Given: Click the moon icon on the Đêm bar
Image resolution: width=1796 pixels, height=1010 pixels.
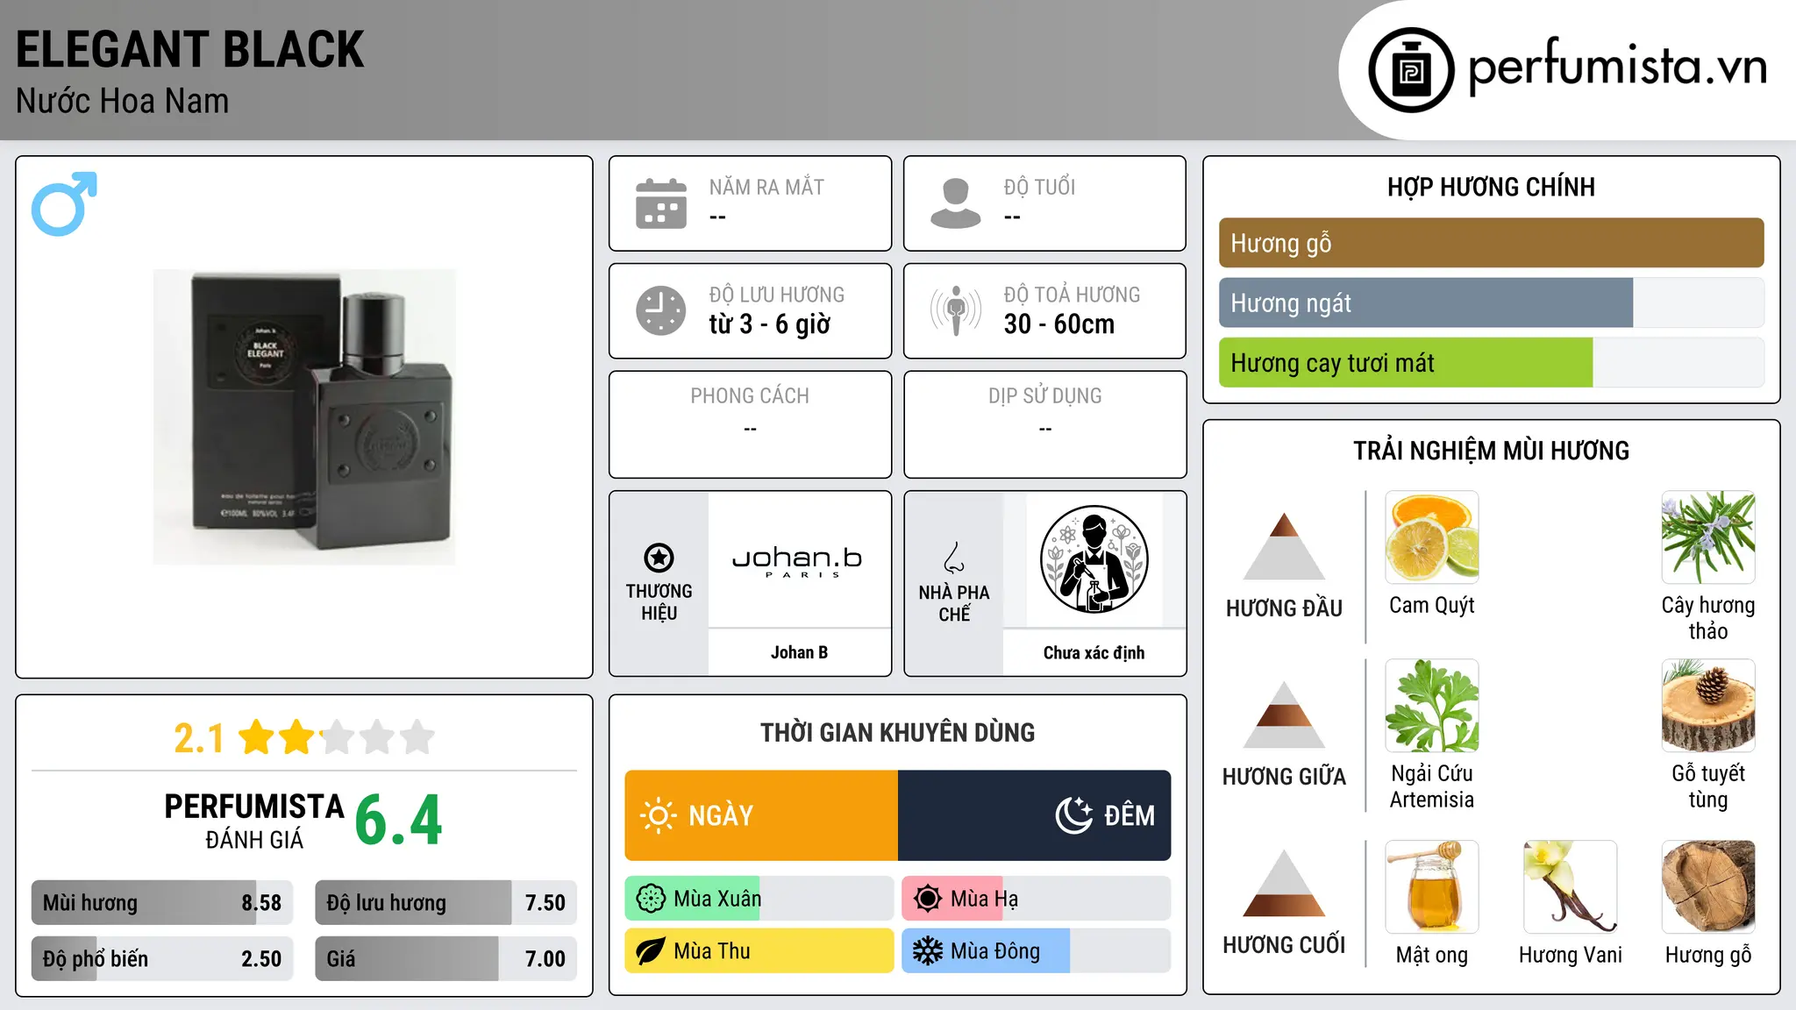Looking at the screenshot, I should pyautogui.click(x=1073, y=815).
